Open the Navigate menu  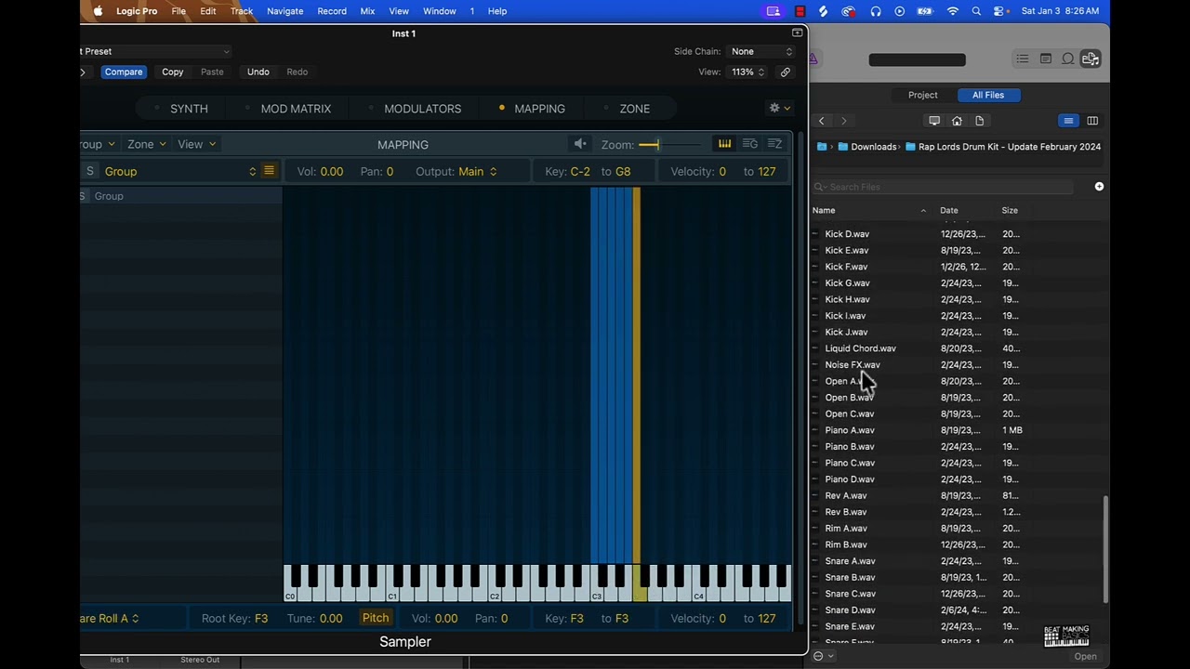coord(284,11)
